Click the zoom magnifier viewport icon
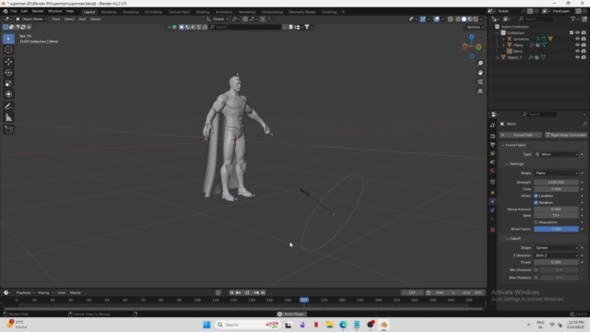 [480, 64]
